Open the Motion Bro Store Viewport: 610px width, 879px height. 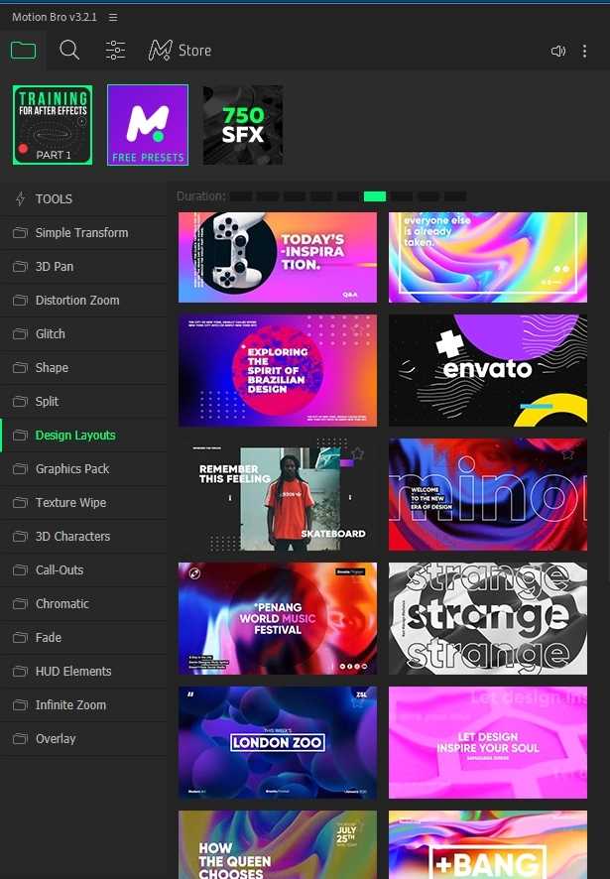tap(180, 50)
